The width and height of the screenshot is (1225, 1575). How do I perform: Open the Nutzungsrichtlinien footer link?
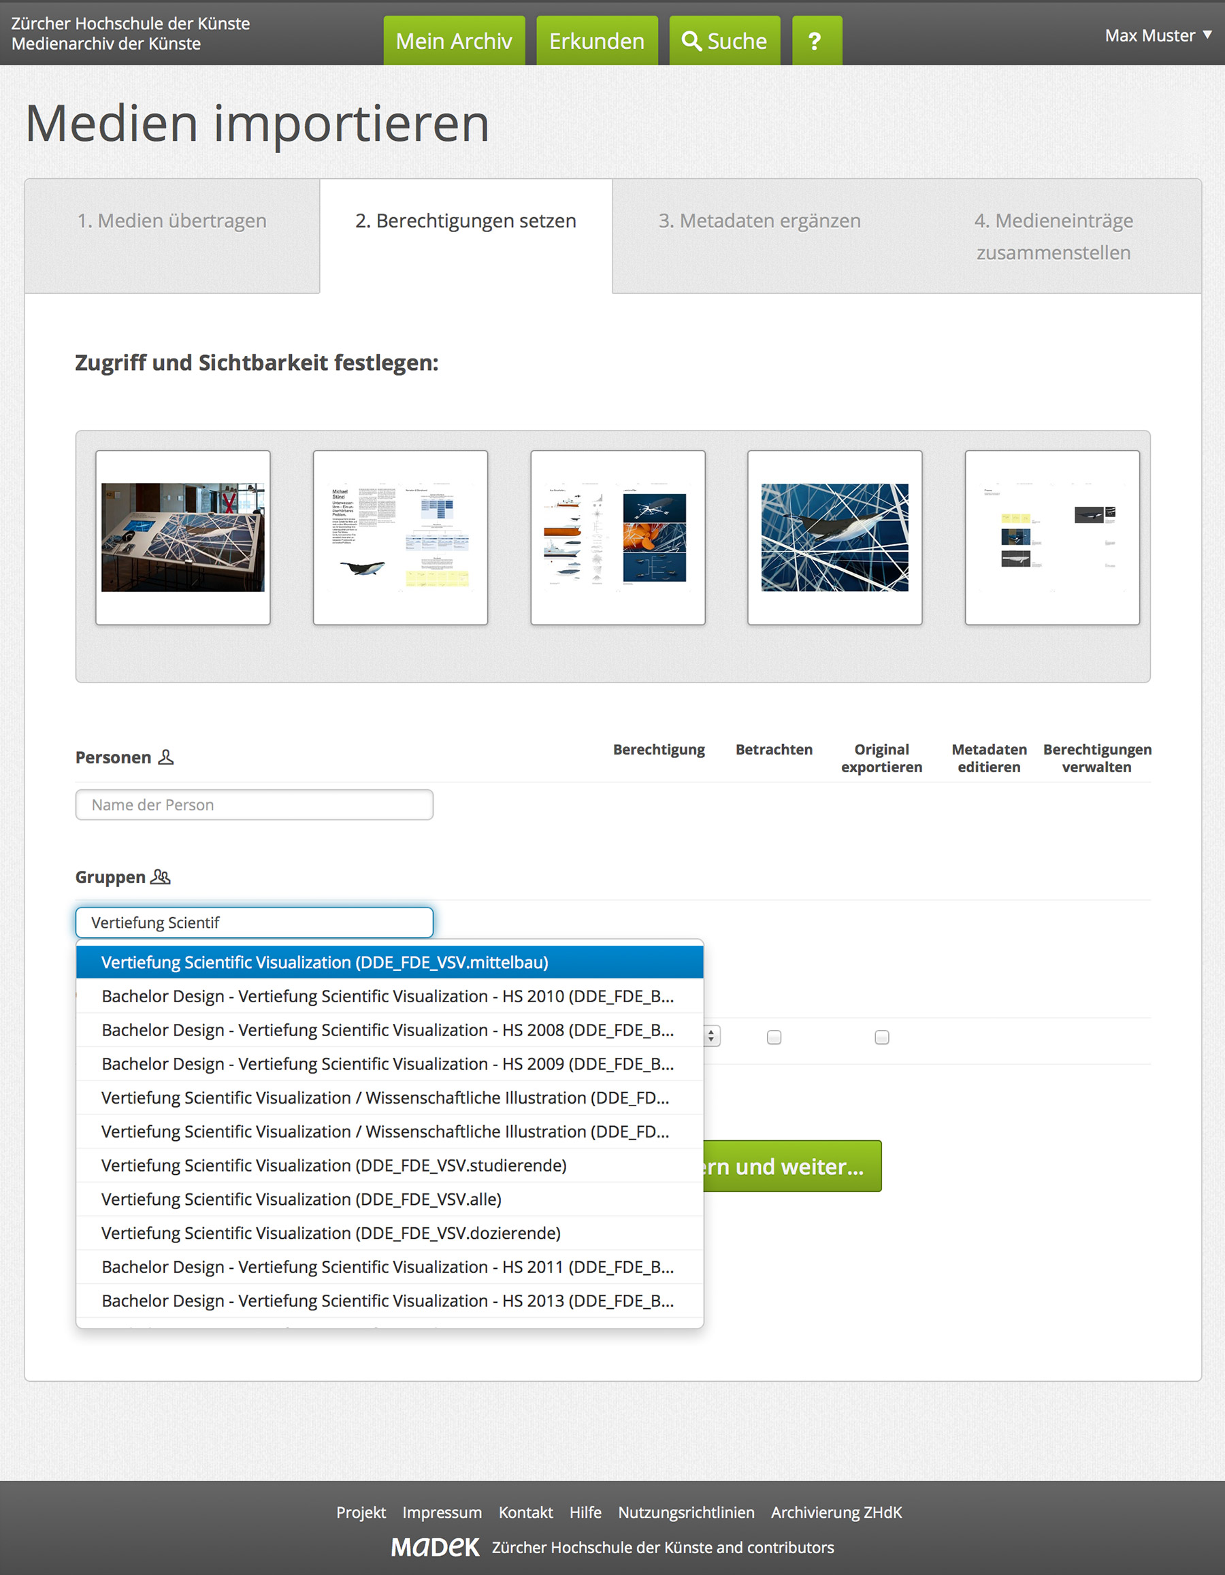click(685, 1512)
